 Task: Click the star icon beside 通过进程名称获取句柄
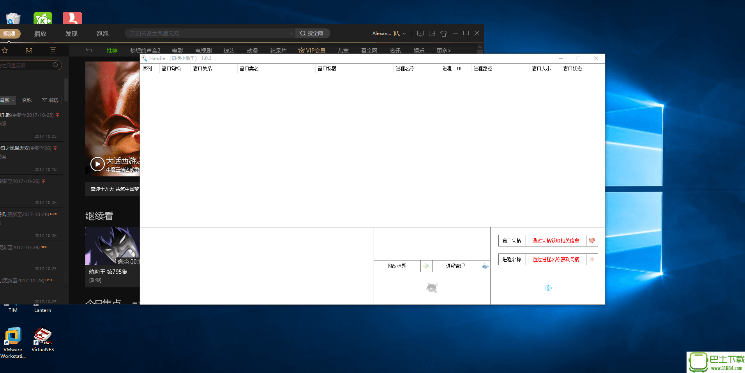pyautogui.click(x=592, y=259)
